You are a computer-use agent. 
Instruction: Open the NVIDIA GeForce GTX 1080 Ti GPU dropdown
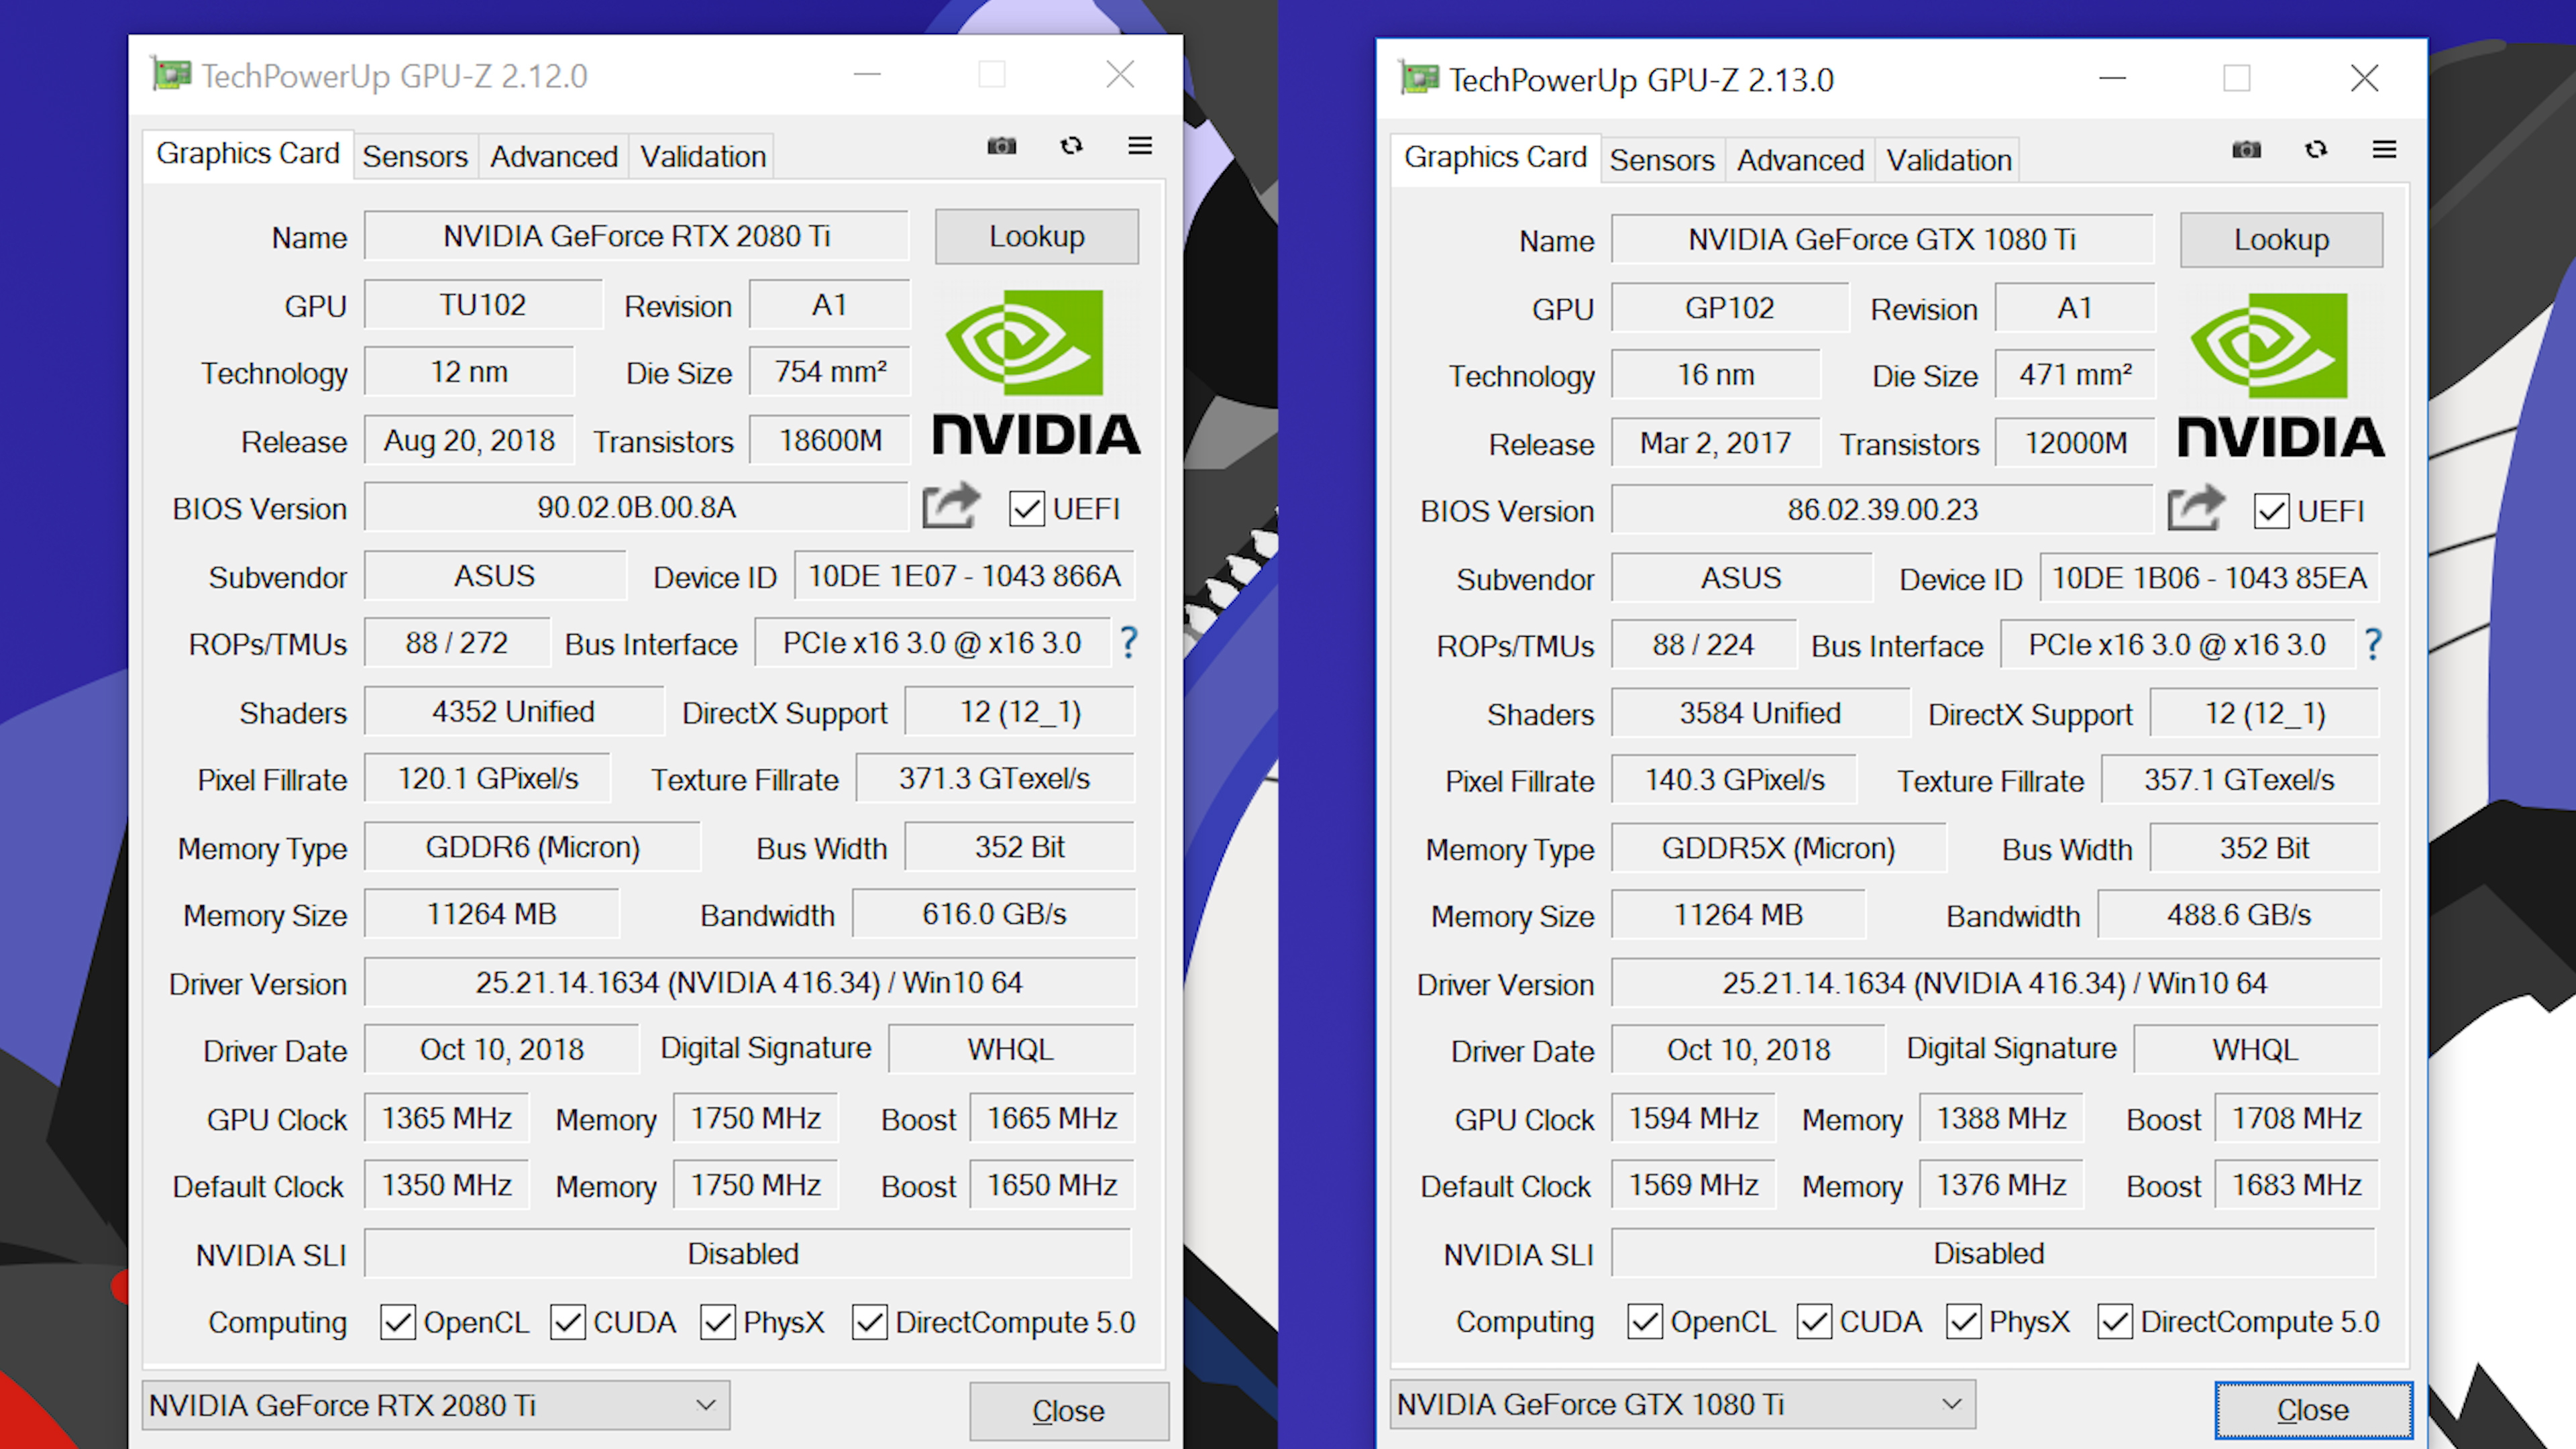tap(1683, 1404)
